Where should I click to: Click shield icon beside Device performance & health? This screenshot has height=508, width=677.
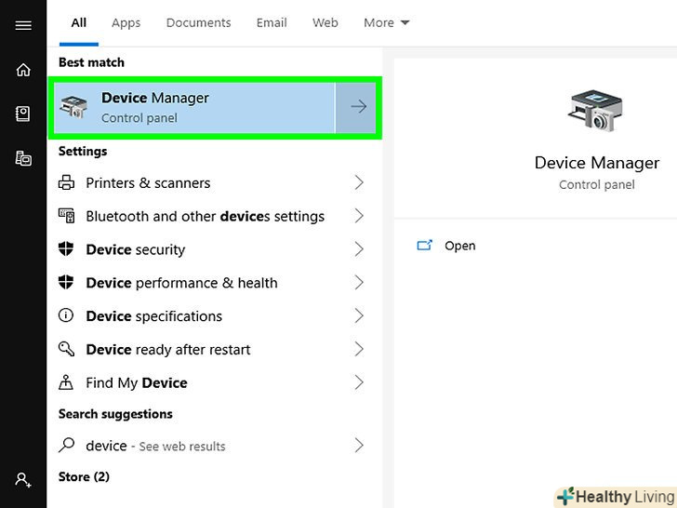click(x=66, y=283)
